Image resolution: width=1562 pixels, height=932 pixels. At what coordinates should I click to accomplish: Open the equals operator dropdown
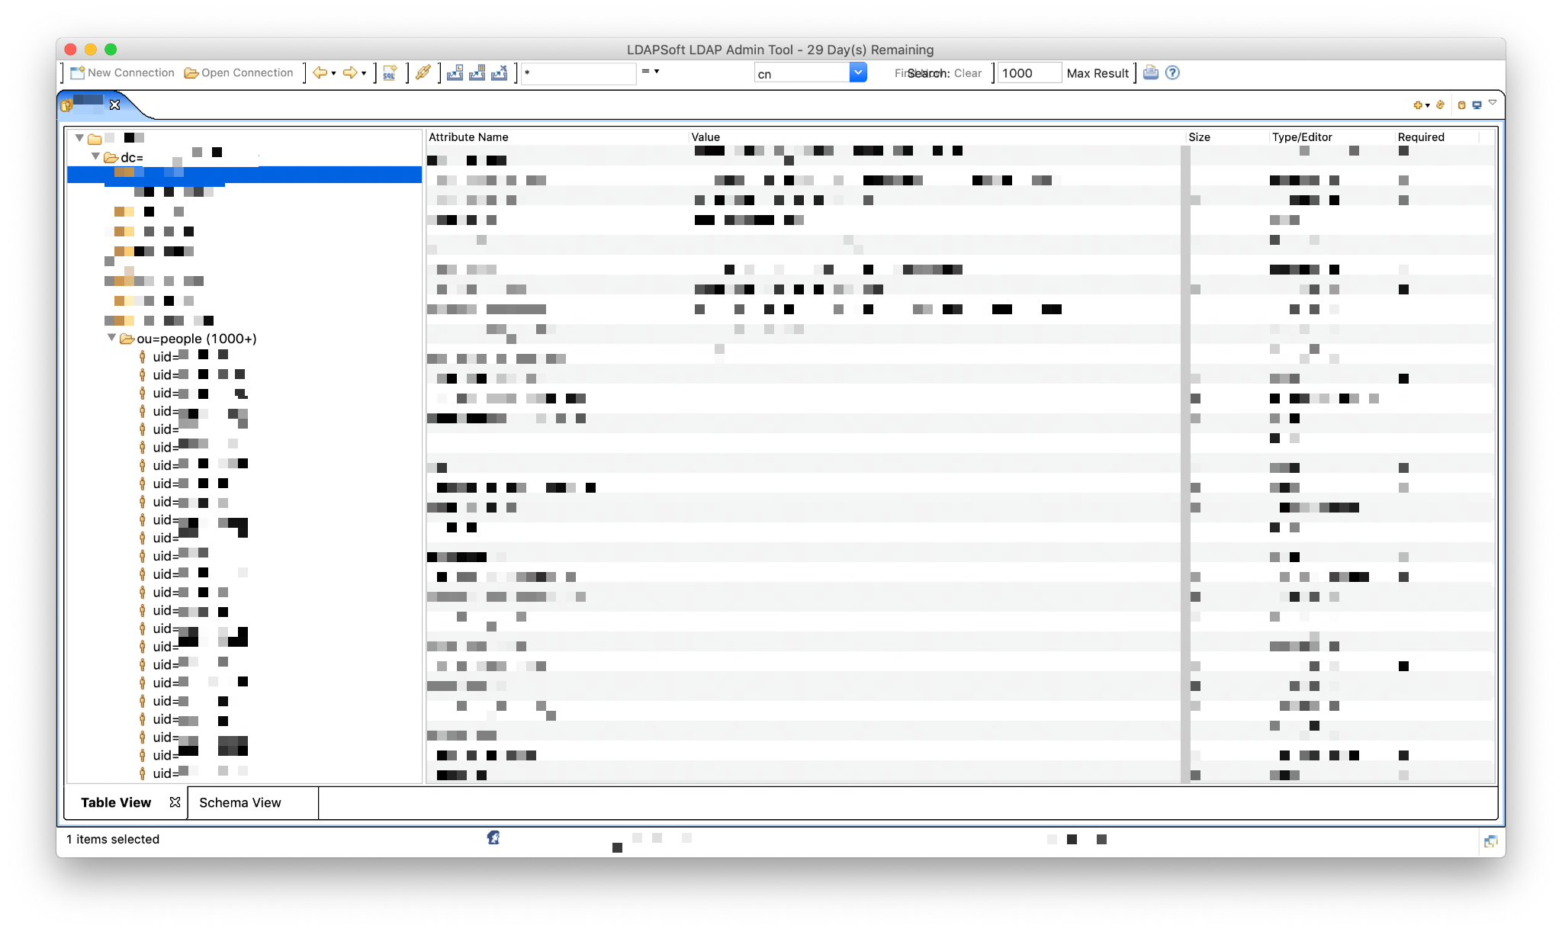[651, 72]
